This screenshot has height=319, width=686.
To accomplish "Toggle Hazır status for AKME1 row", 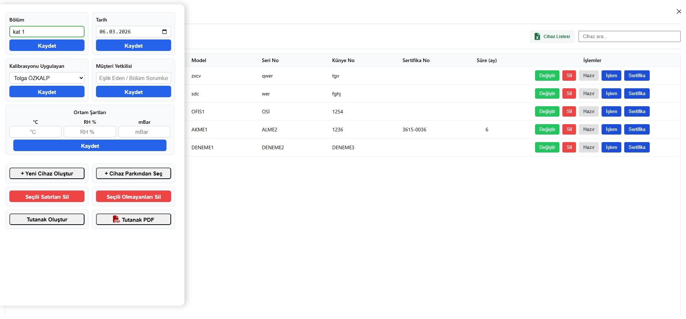I will pos(589,130).
